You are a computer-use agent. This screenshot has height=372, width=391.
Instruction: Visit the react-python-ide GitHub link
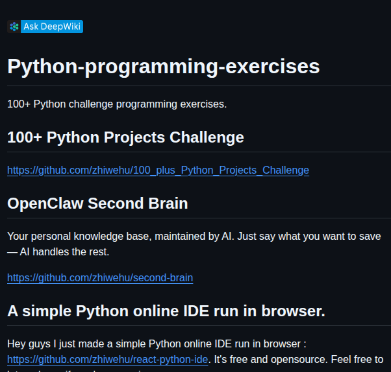pyautogui.click(x=107, y=360)
